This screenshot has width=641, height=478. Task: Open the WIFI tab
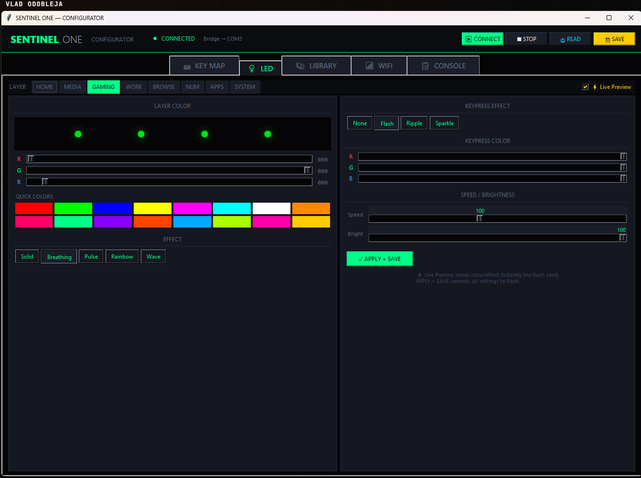click(379, 66)
